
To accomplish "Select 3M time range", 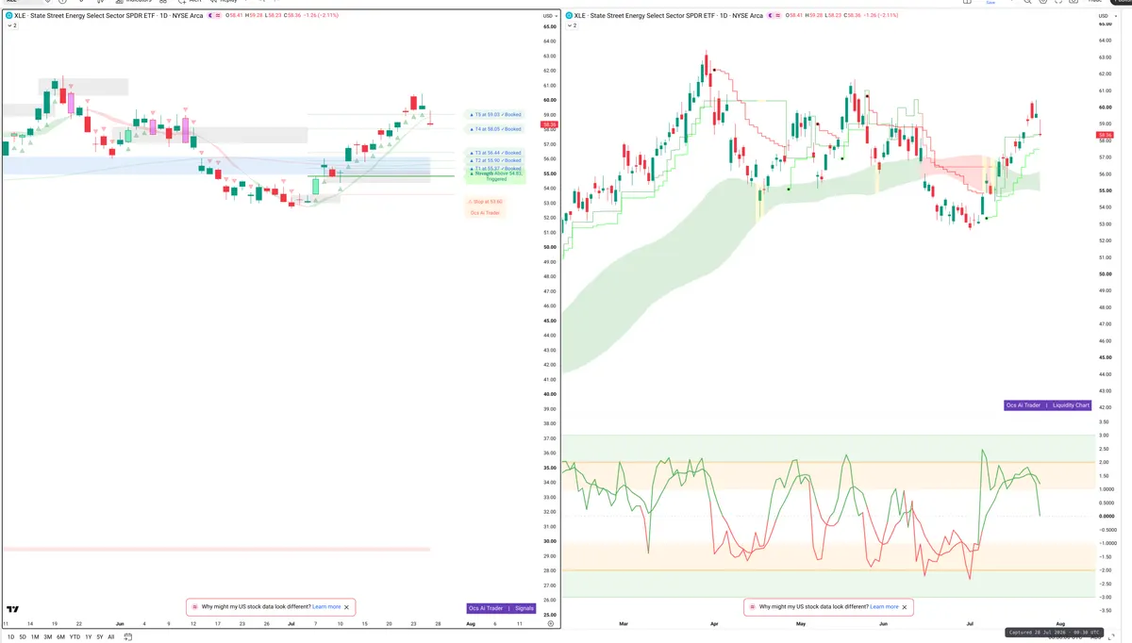I will pyautogui.click(x=48, y=637).
